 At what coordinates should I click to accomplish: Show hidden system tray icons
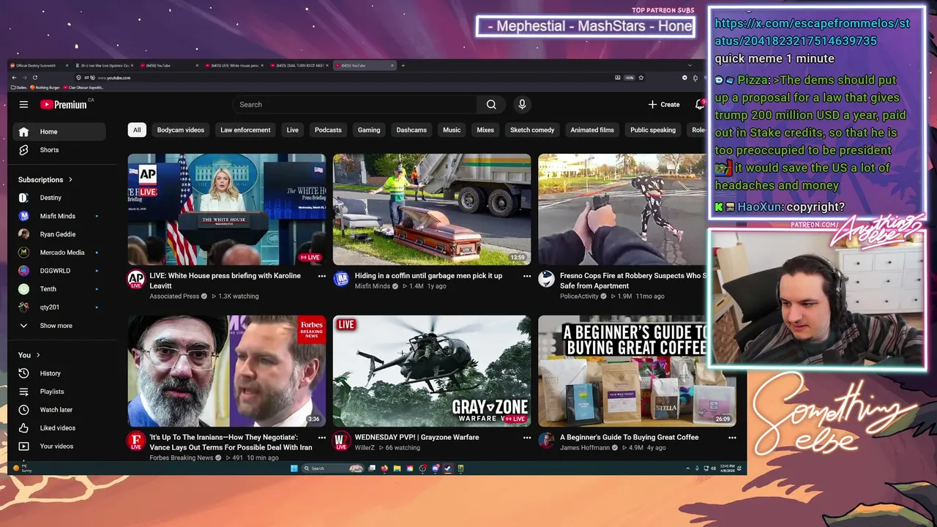[x=688, y=468]
